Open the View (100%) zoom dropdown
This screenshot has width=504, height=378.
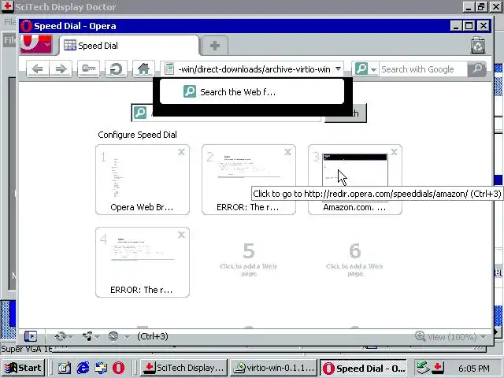[450, 336]
